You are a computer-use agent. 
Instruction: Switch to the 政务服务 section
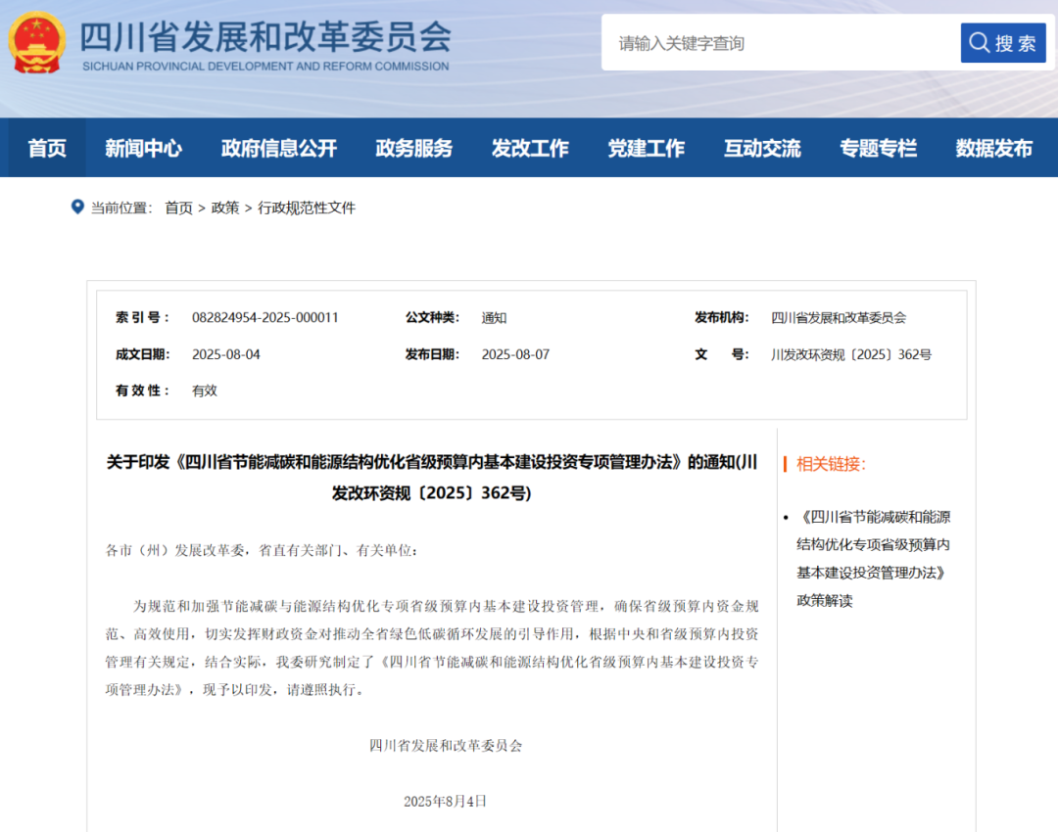413,148
